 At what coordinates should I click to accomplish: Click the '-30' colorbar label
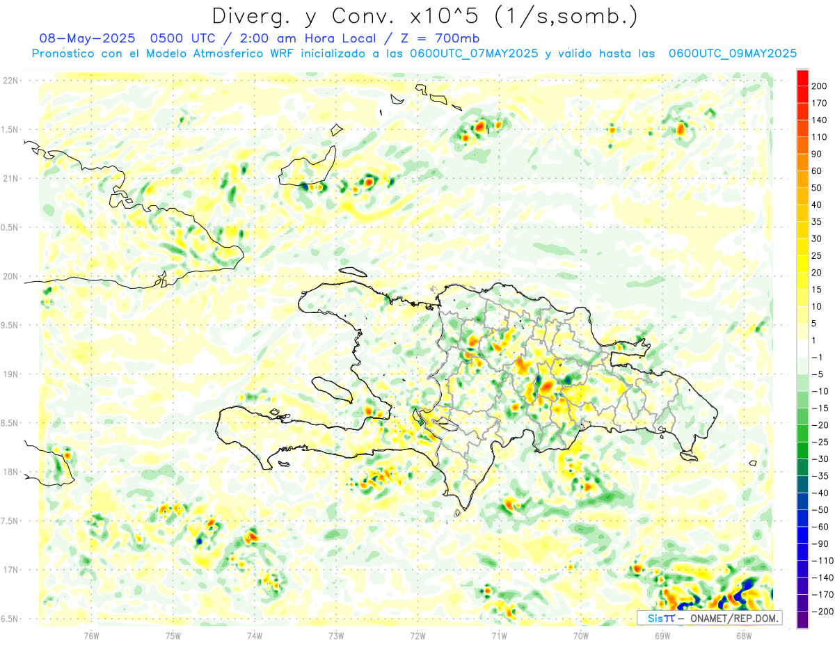pos(819,459)
